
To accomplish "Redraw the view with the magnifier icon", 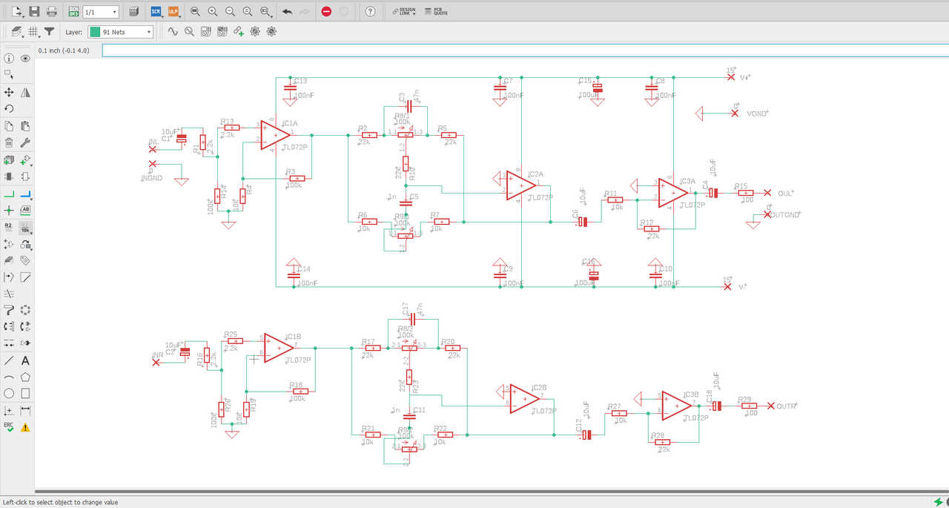I will pyautogui.click(x=248, y=12).
